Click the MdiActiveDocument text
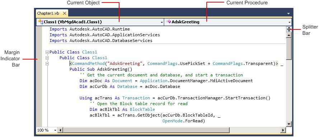 (x=231, y=81)
